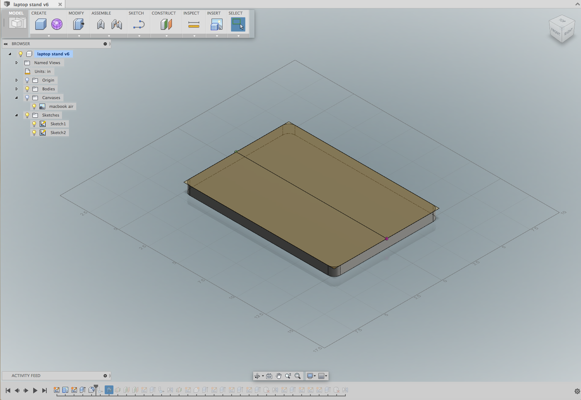The width and height of the screenshot is (581, 400).
Task: Select Sketch2 in the browser tree
Action: pos(58,133)
